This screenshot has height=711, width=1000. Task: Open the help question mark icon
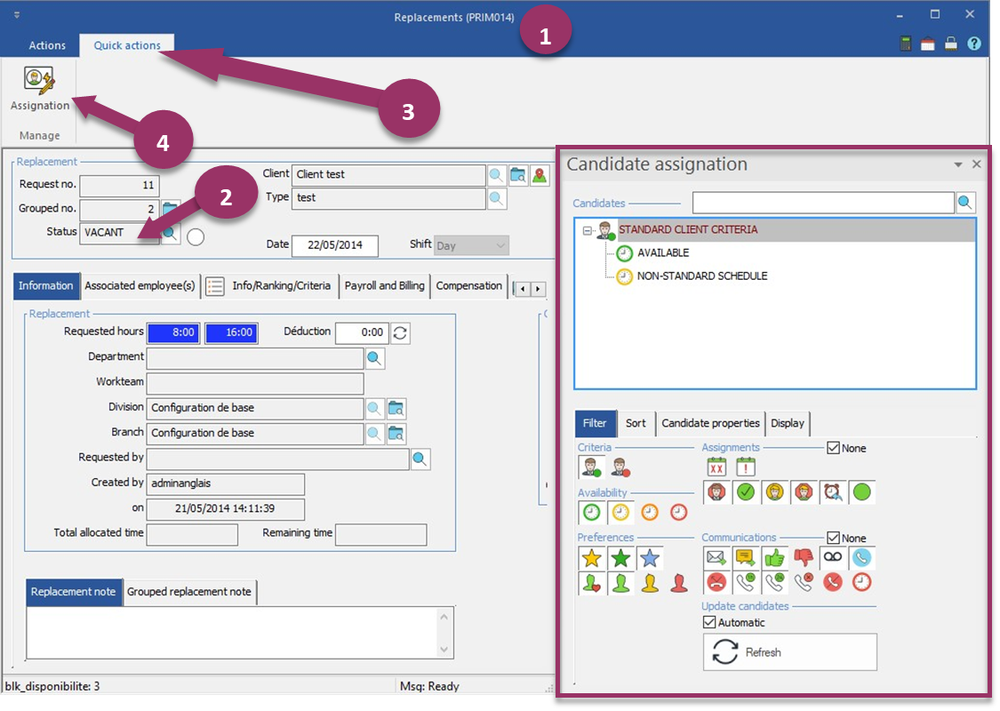[x=974, y=44]
